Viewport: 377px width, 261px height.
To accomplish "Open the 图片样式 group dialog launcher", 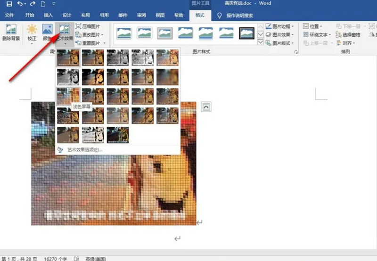I will pos(296,52).
